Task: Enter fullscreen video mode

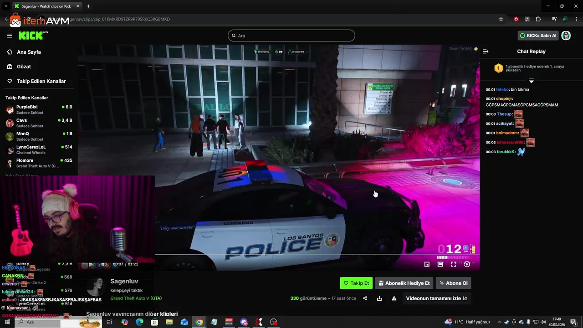Action: click(x=454, y=264)
